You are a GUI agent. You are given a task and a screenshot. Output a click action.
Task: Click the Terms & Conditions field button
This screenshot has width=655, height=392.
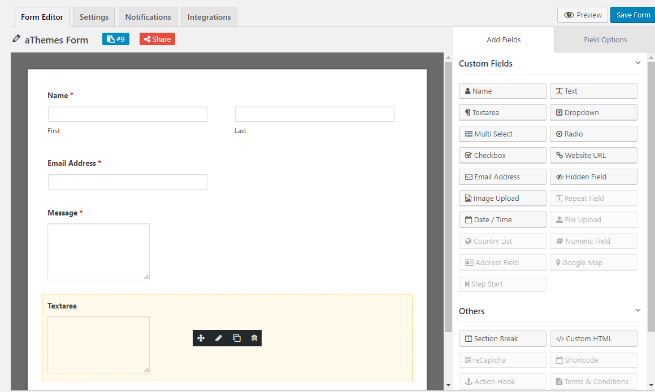click(x=593, y=382)
